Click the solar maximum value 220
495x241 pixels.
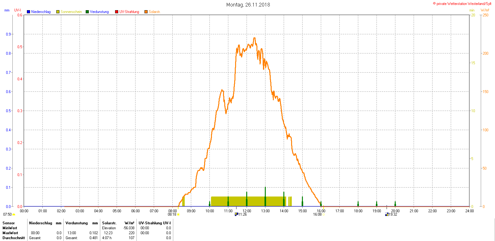point(131,233)
